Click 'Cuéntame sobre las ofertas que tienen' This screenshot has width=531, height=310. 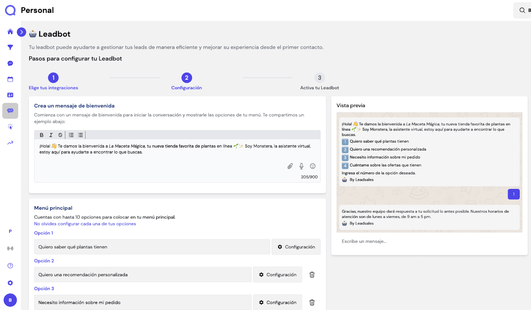385,165
